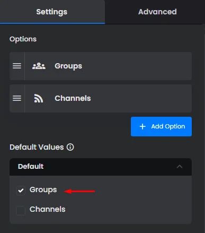Click the Channels label in the Default list
Viewport: 205px width, 233px height.
tap(47, 209)
